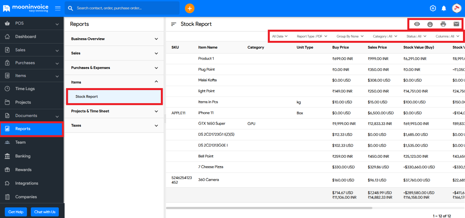465x218 pixels.
Task: Click the Stock Report title list icon
Action: pos(174,24)
